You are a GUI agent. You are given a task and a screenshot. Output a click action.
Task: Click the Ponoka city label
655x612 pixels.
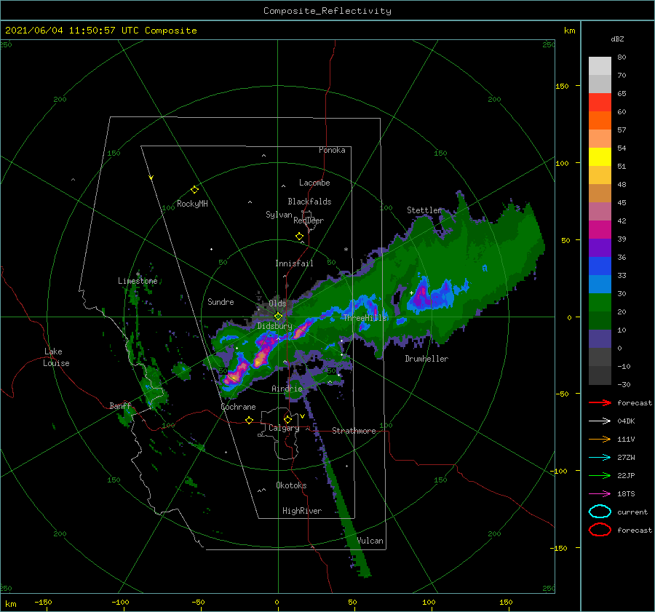pyautogui.click(x=332, y=150)
